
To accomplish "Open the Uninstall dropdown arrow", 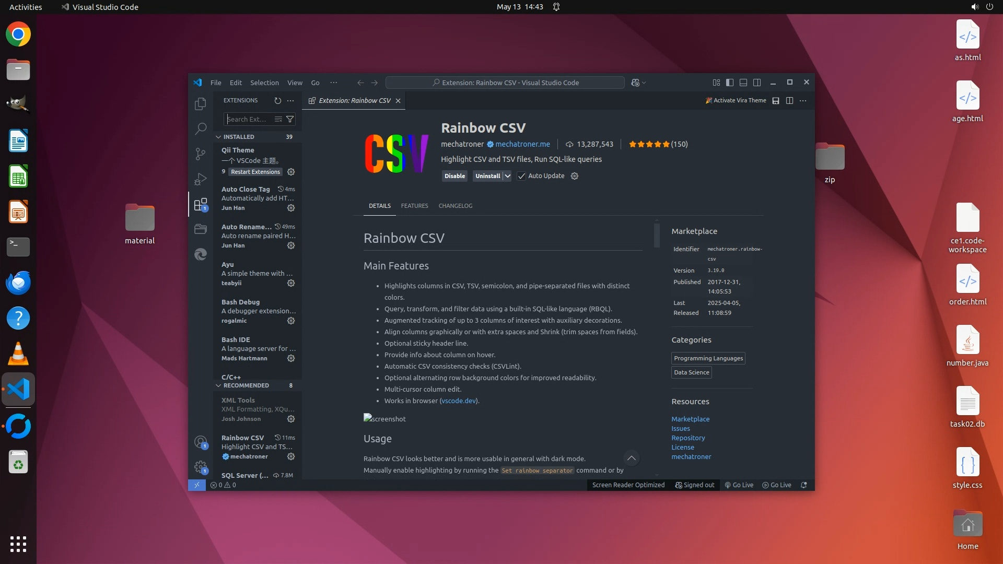I will point(507,176).
